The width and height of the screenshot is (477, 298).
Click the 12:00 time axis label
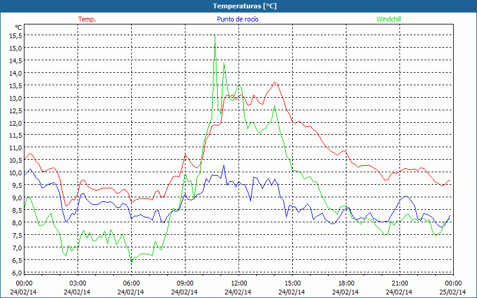pos(239,284)
